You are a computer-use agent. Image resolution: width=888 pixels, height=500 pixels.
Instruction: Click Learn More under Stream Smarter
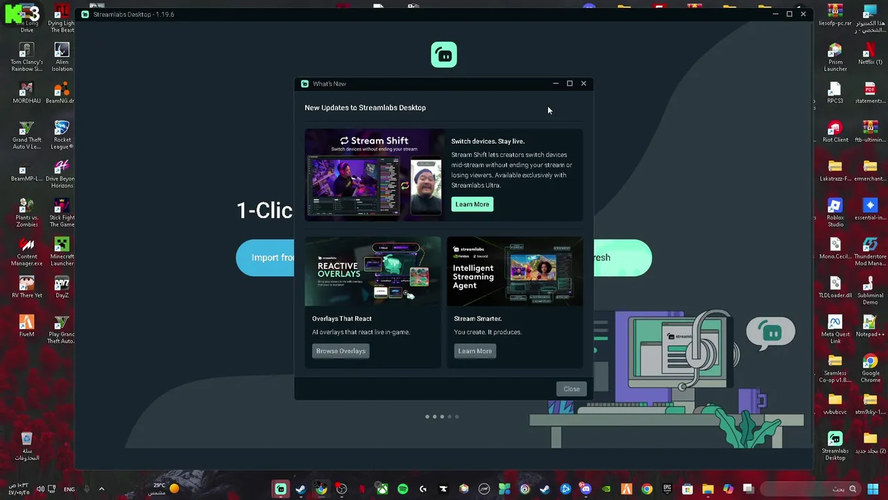pos(475,351)
